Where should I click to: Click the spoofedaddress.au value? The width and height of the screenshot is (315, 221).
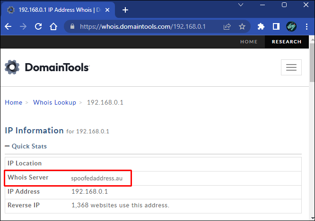(96, 178)
